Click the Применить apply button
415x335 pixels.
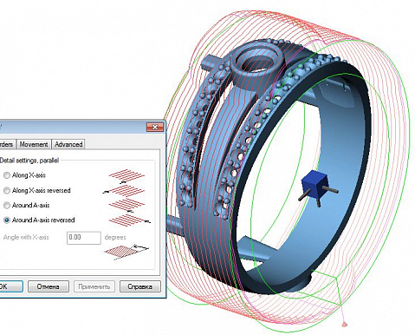(94, 286)
